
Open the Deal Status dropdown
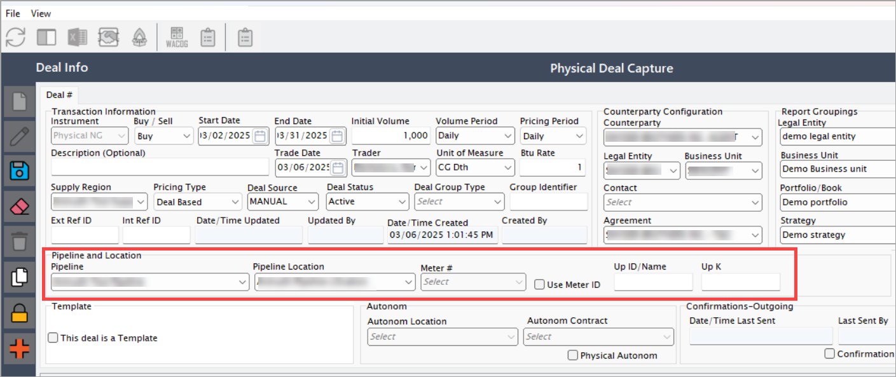pyautogui.click(x=368, y=202)
